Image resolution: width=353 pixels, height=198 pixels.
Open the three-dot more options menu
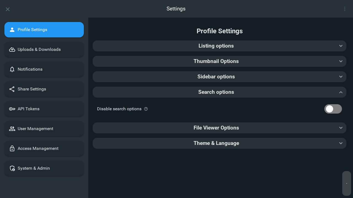[x=345, y=9]
